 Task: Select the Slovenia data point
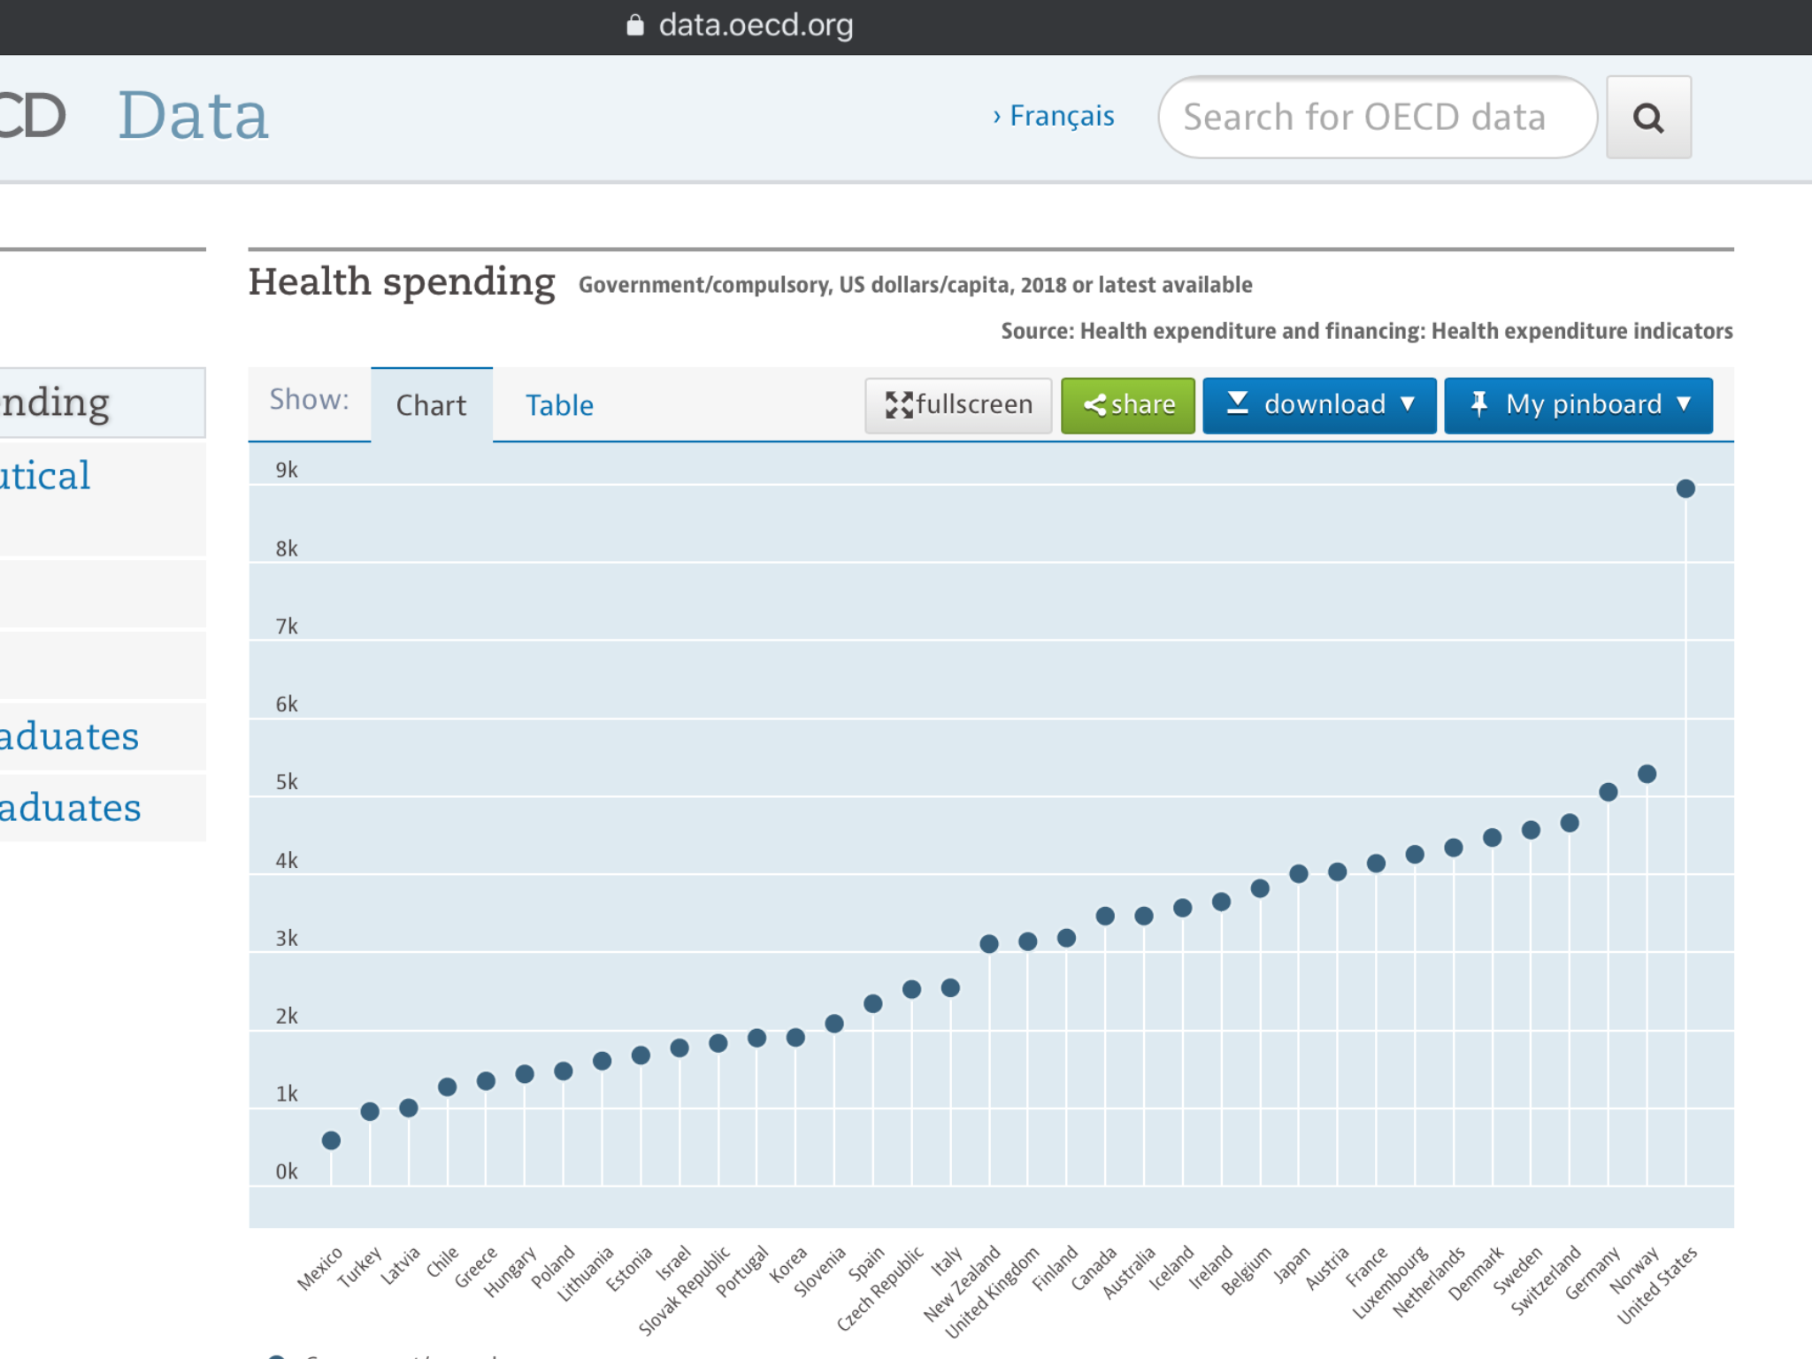(834, 1024)
